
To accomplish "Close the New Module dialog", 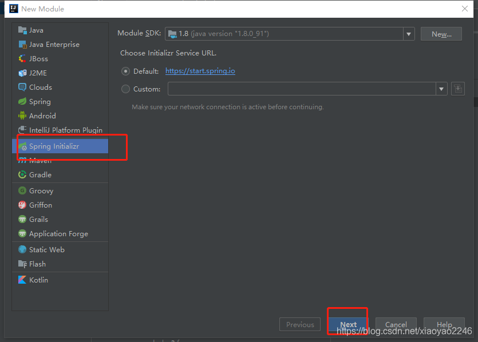I will 465,9.
